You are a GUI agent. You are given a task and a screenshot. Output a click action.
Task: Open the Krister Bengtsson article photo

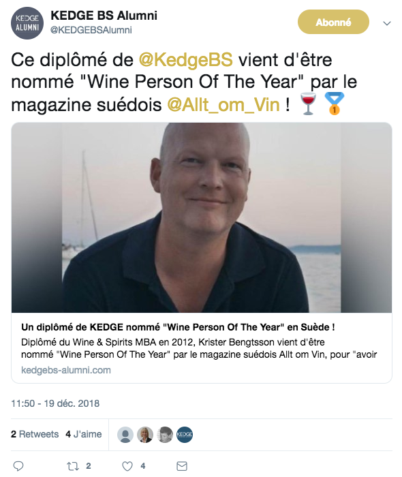pyautogui.click(x=202, y=217)
